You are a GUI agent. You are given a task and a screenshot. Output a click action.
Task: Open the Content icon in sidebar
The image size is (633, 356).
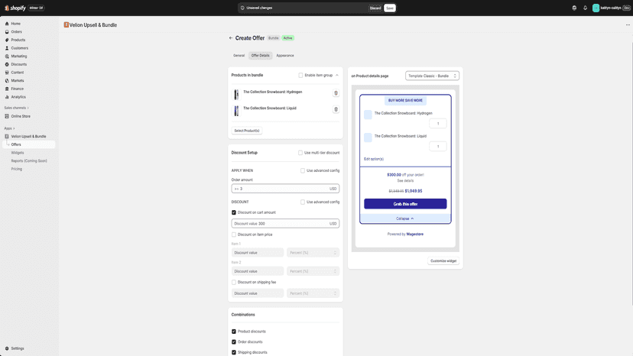pos(7,73)
